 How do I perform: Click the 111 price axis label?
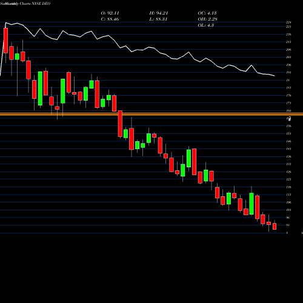pos(288,195)
